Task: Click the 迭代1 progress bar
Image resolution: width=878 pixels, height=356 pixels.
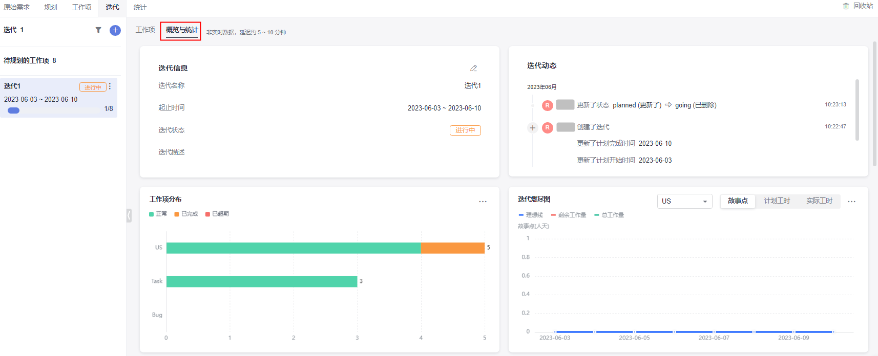Action: click(x=14, y=110)
